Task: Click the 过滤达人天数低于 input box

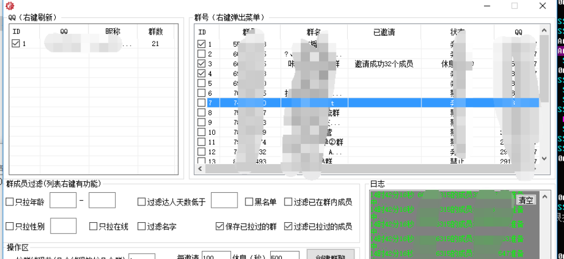Action: click(x=224, y=200)
